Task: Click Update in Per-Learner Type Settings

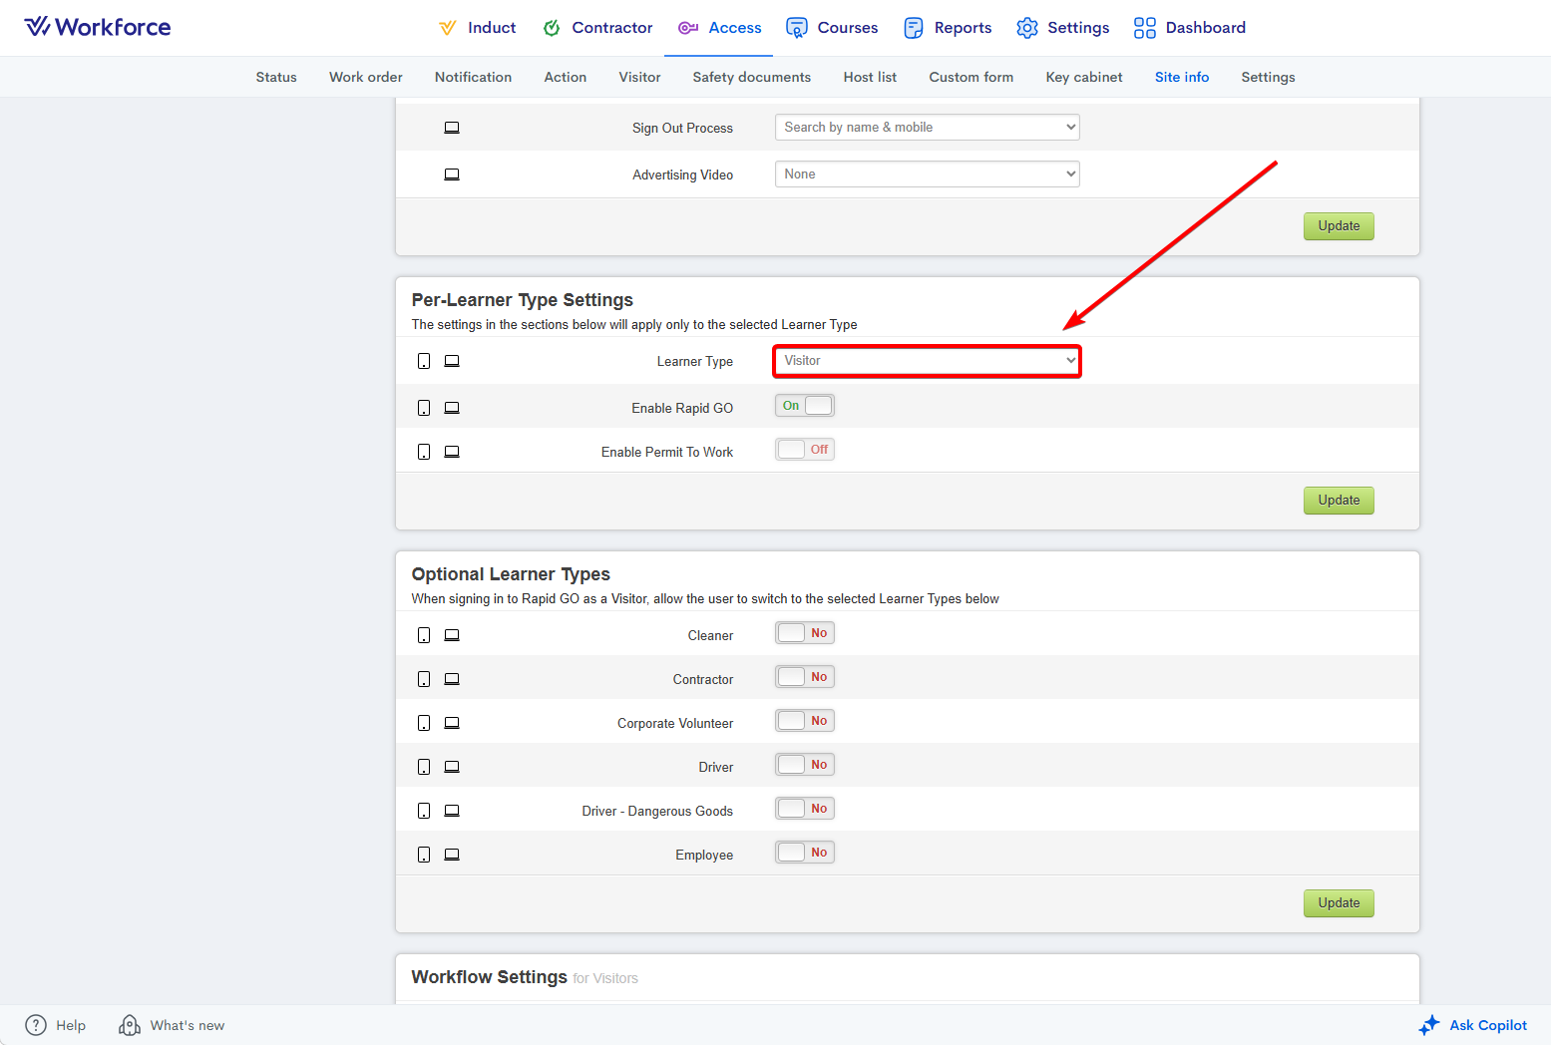Action: pyautogui.click(x=1339, y=501)
